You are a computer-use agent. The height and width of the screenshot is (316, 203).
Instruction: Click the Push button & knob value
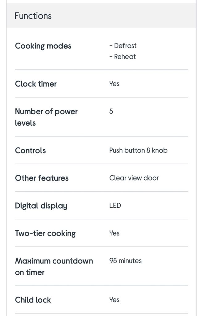click(138, 150)
